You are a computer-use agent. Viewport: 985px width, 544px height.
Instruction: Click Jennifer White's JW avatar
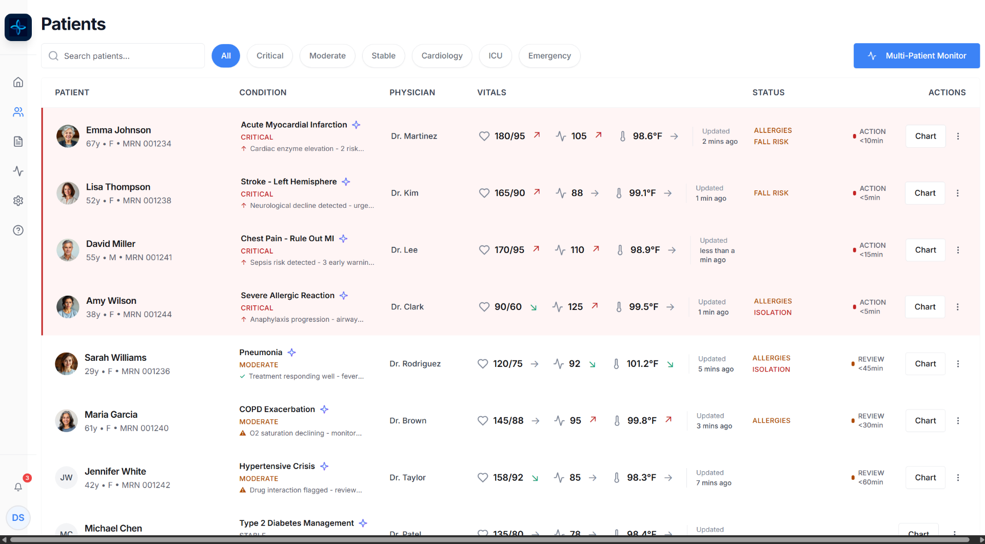pyautogui.click(x=66, y=478)
